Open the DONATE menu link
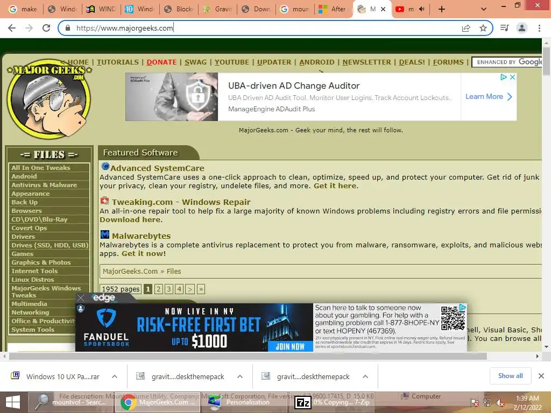Screen dimensions: 551x413 [161, 62]
